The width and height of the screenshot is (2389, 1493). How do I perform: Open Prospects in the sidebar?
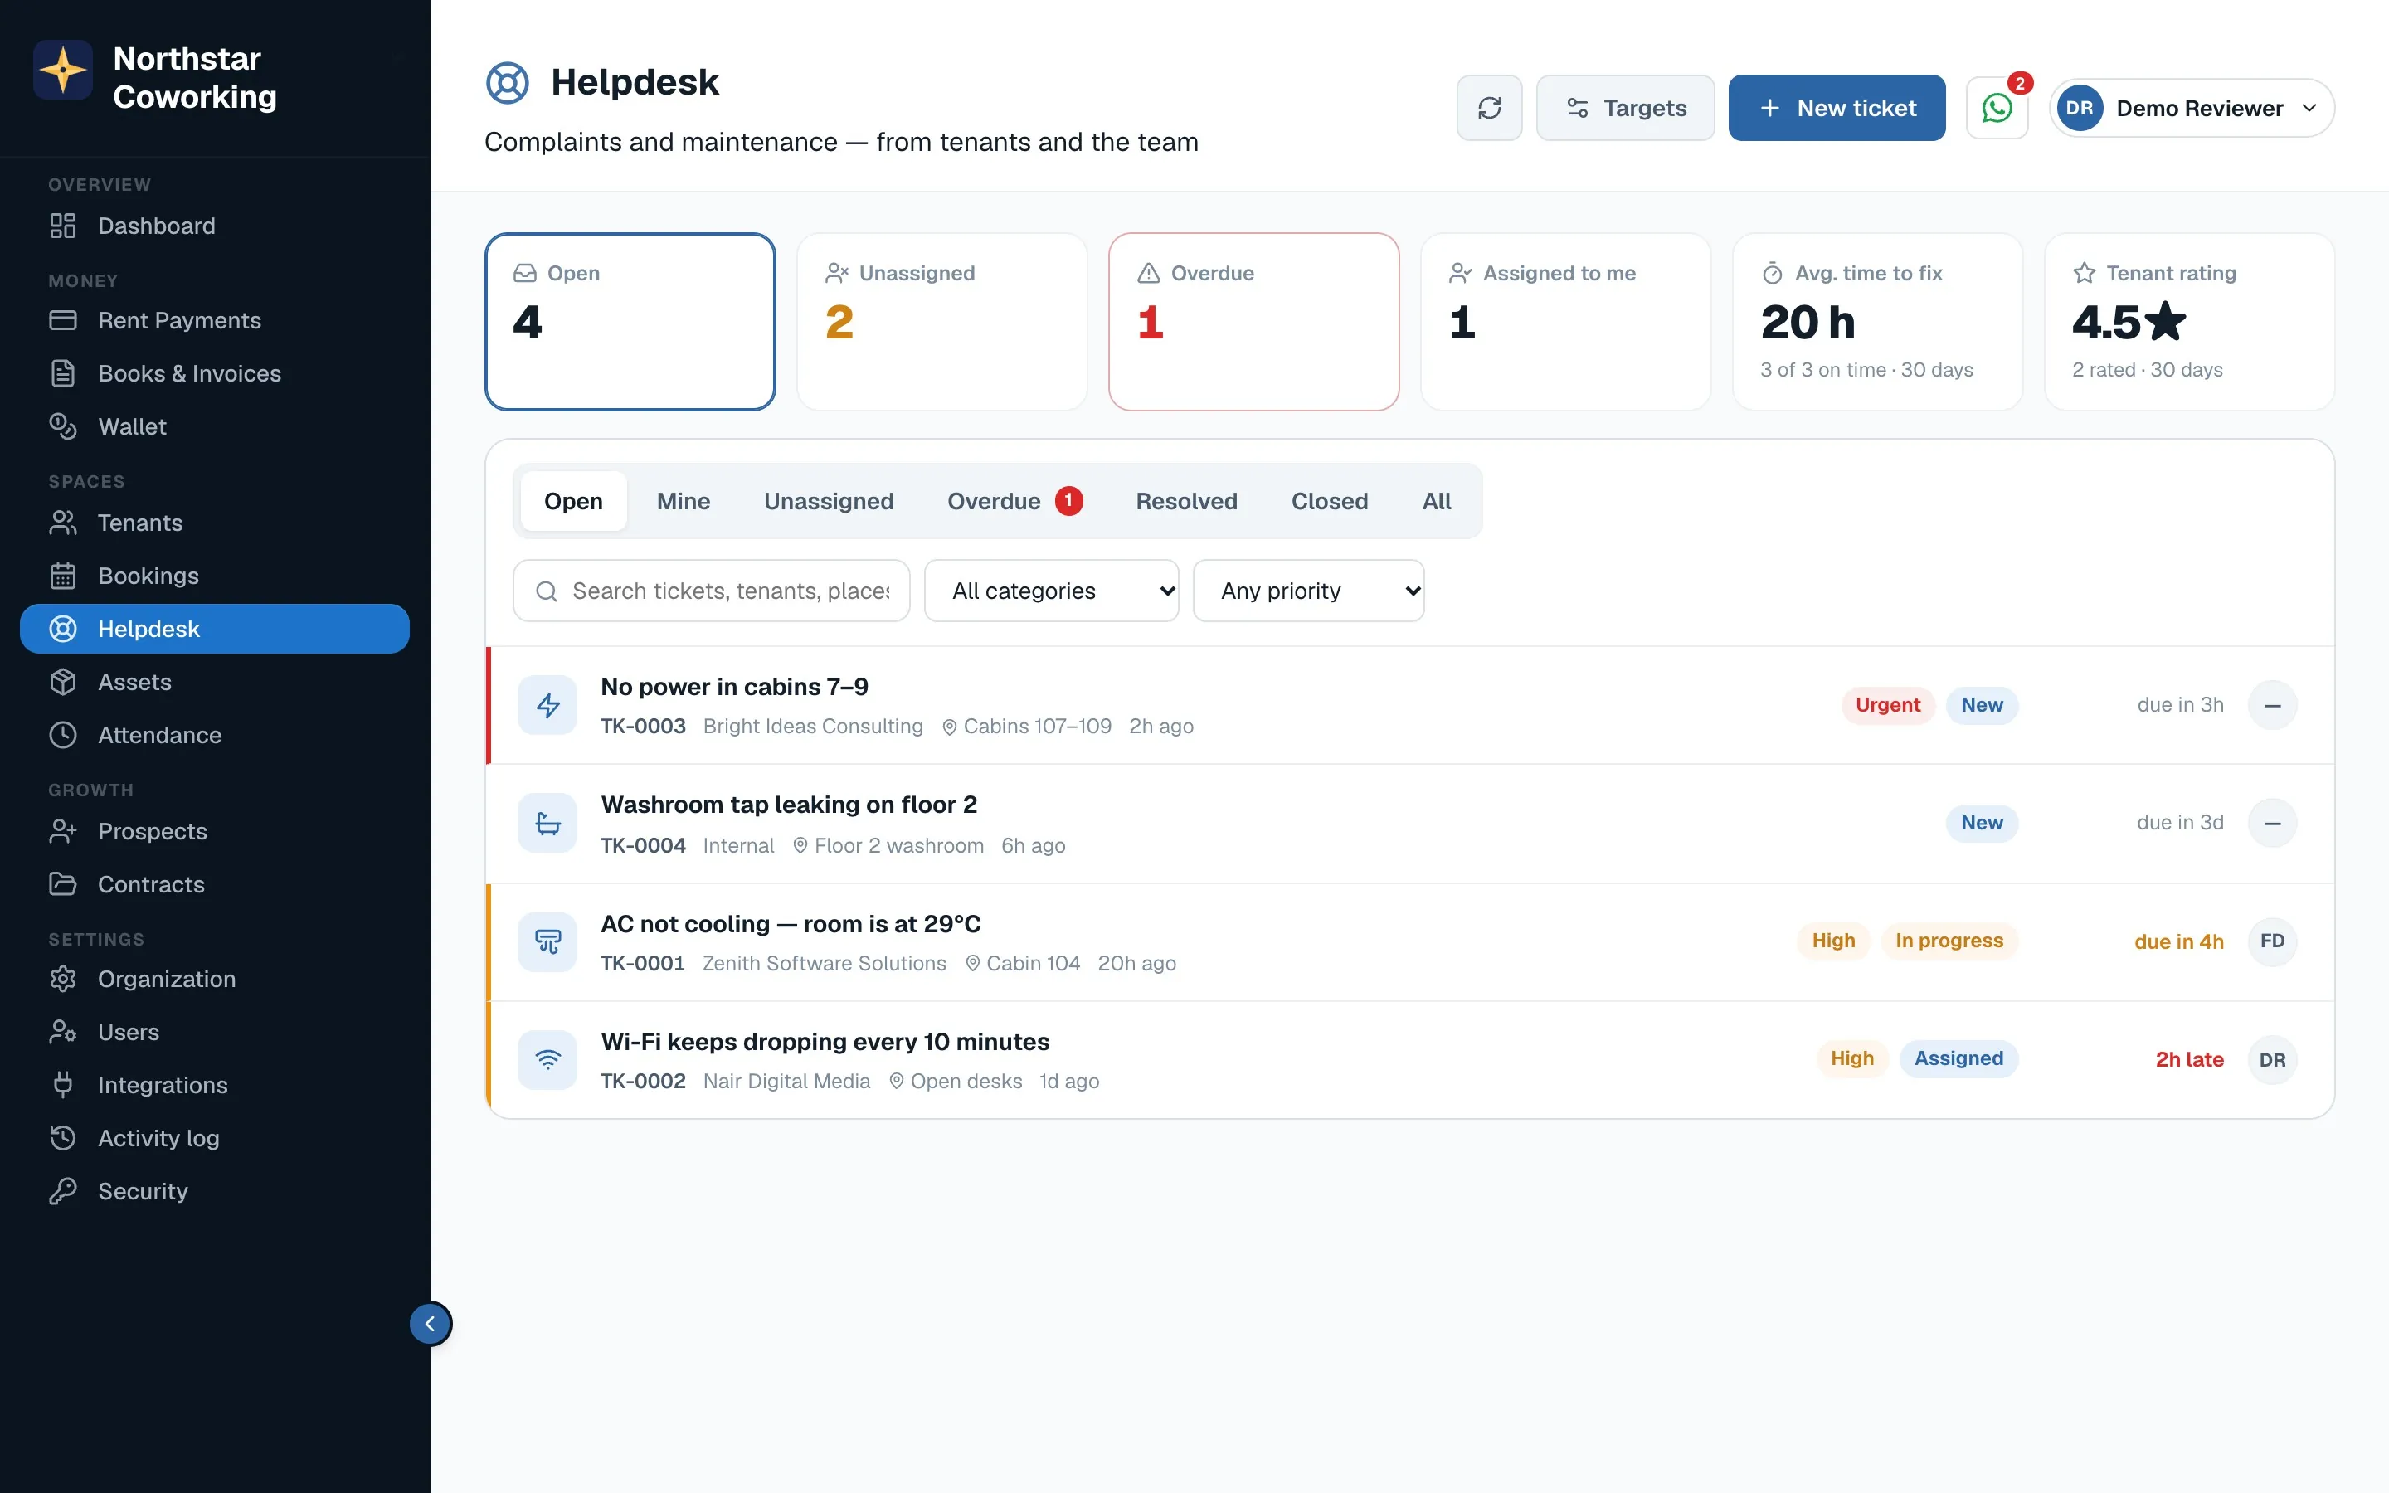tap(214, 831)
